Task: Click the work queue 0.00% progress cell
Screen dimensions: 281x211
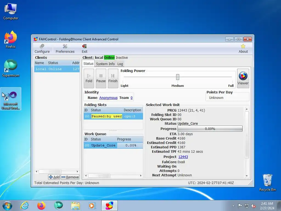Action: coord(131,145)
